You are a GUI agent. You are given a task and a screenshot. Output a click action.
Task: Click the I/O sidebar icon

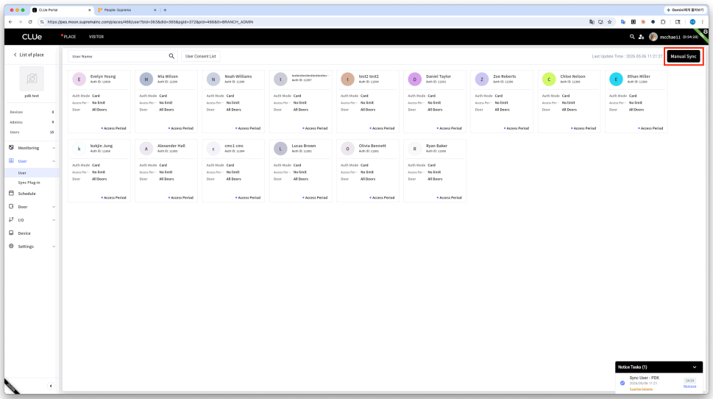(11, 220)
